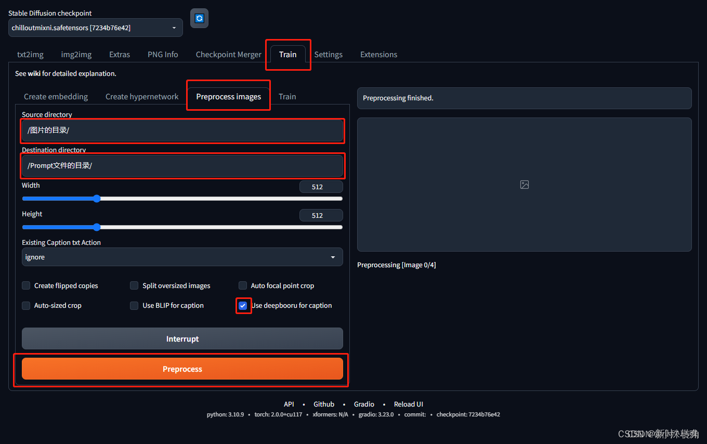Focus the Destination directory field
Image resolution: width=707 pixels, height=444 pixels.
point(182,165)
